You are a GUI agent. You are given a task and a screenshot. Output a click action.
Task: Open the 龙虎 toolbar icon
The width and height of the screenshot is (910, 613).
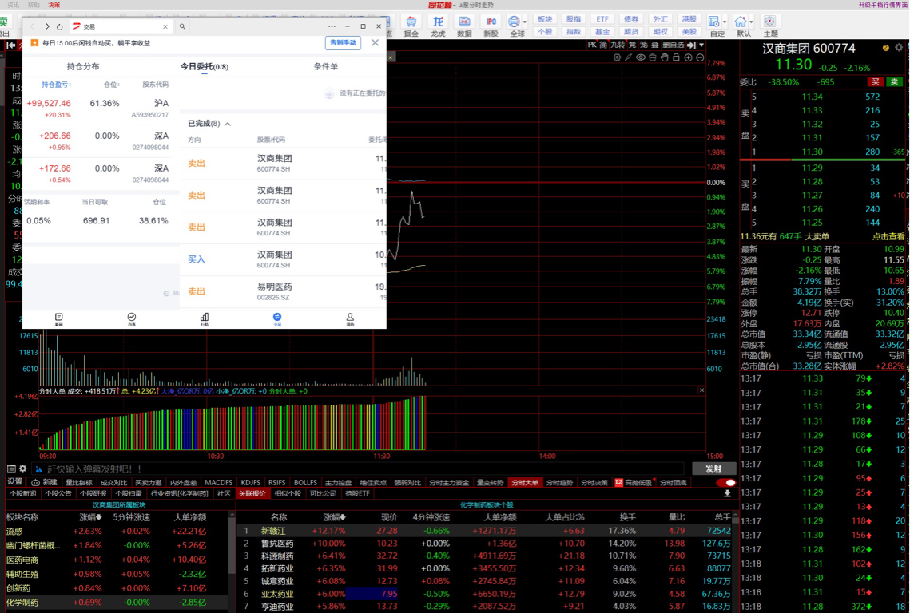(x=438, y=26)
